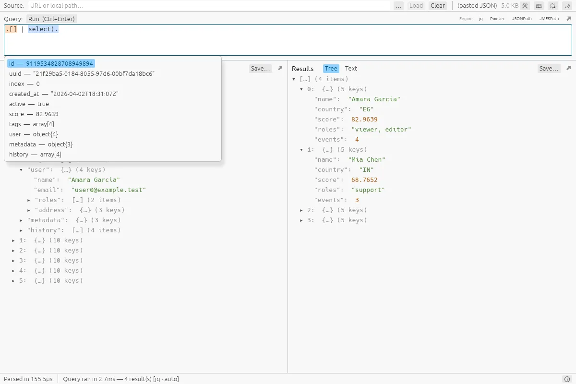Click the "EG" country value

[366, 109]
